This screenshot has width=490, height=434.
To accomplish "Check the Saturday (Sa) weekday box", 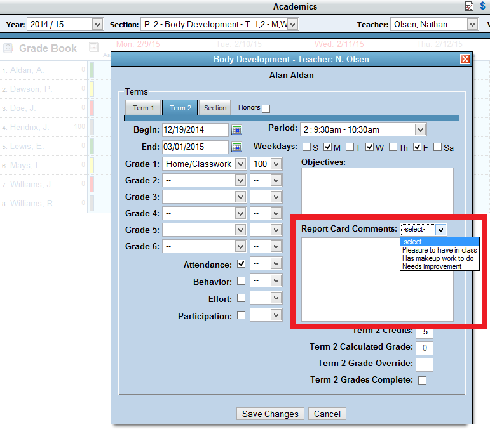I will pos(437,147).
